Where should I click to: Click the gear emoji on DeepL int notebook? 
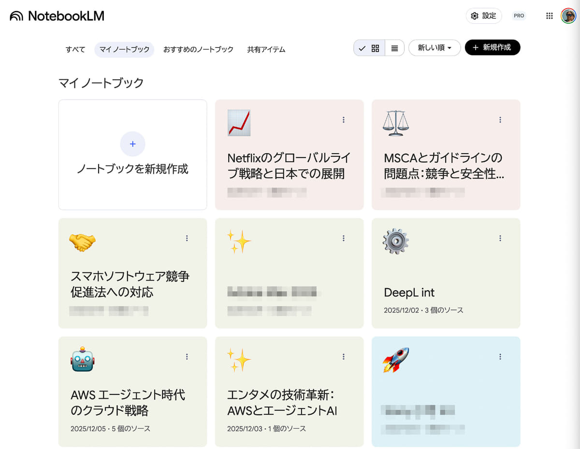pyautogui.click(x=395, y=241)
